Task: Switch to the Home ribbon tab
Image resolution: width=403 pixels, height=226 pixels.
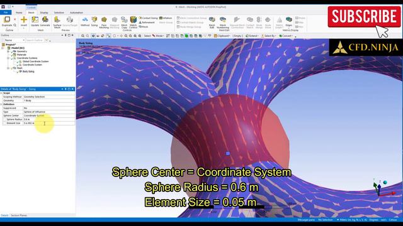Action: pos(19,13)
